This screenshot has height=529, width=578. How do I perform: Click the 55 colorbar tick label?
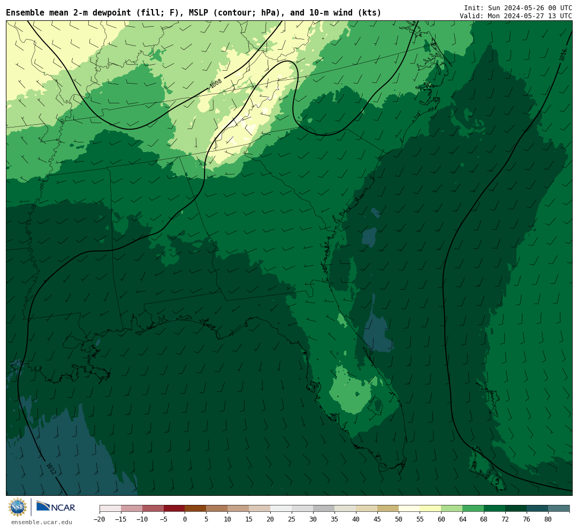pos(420,519)
